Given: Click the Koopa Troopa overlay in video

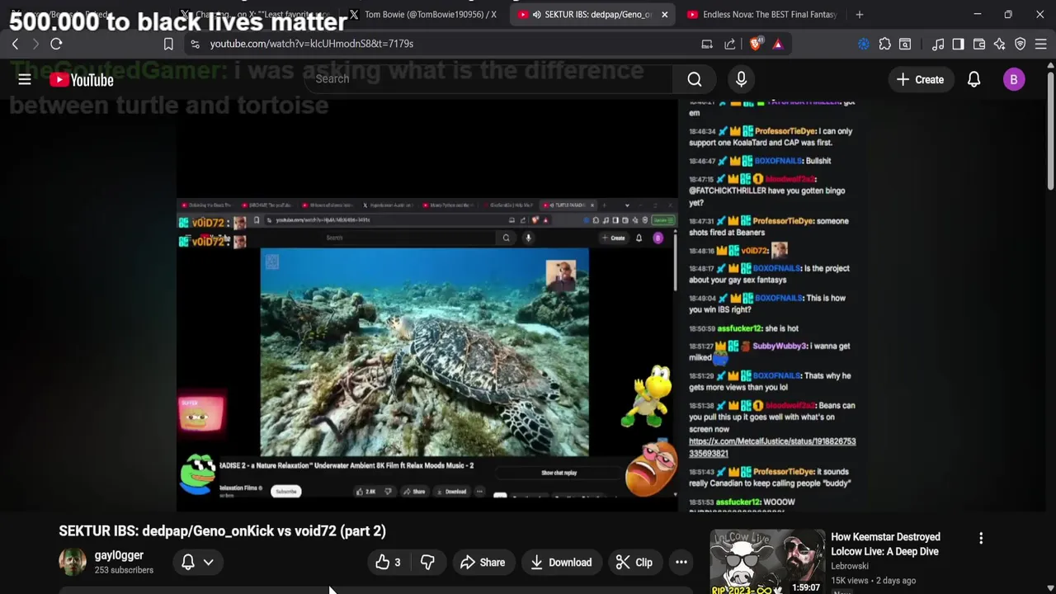Looking at the screenshot, I should coord(648,396).
